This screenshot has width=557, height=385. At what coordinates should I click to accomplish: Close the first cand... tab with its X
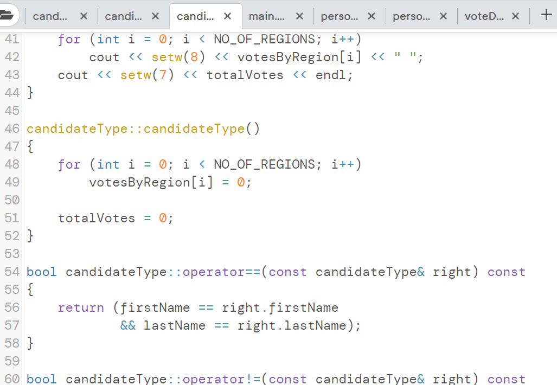83,16
